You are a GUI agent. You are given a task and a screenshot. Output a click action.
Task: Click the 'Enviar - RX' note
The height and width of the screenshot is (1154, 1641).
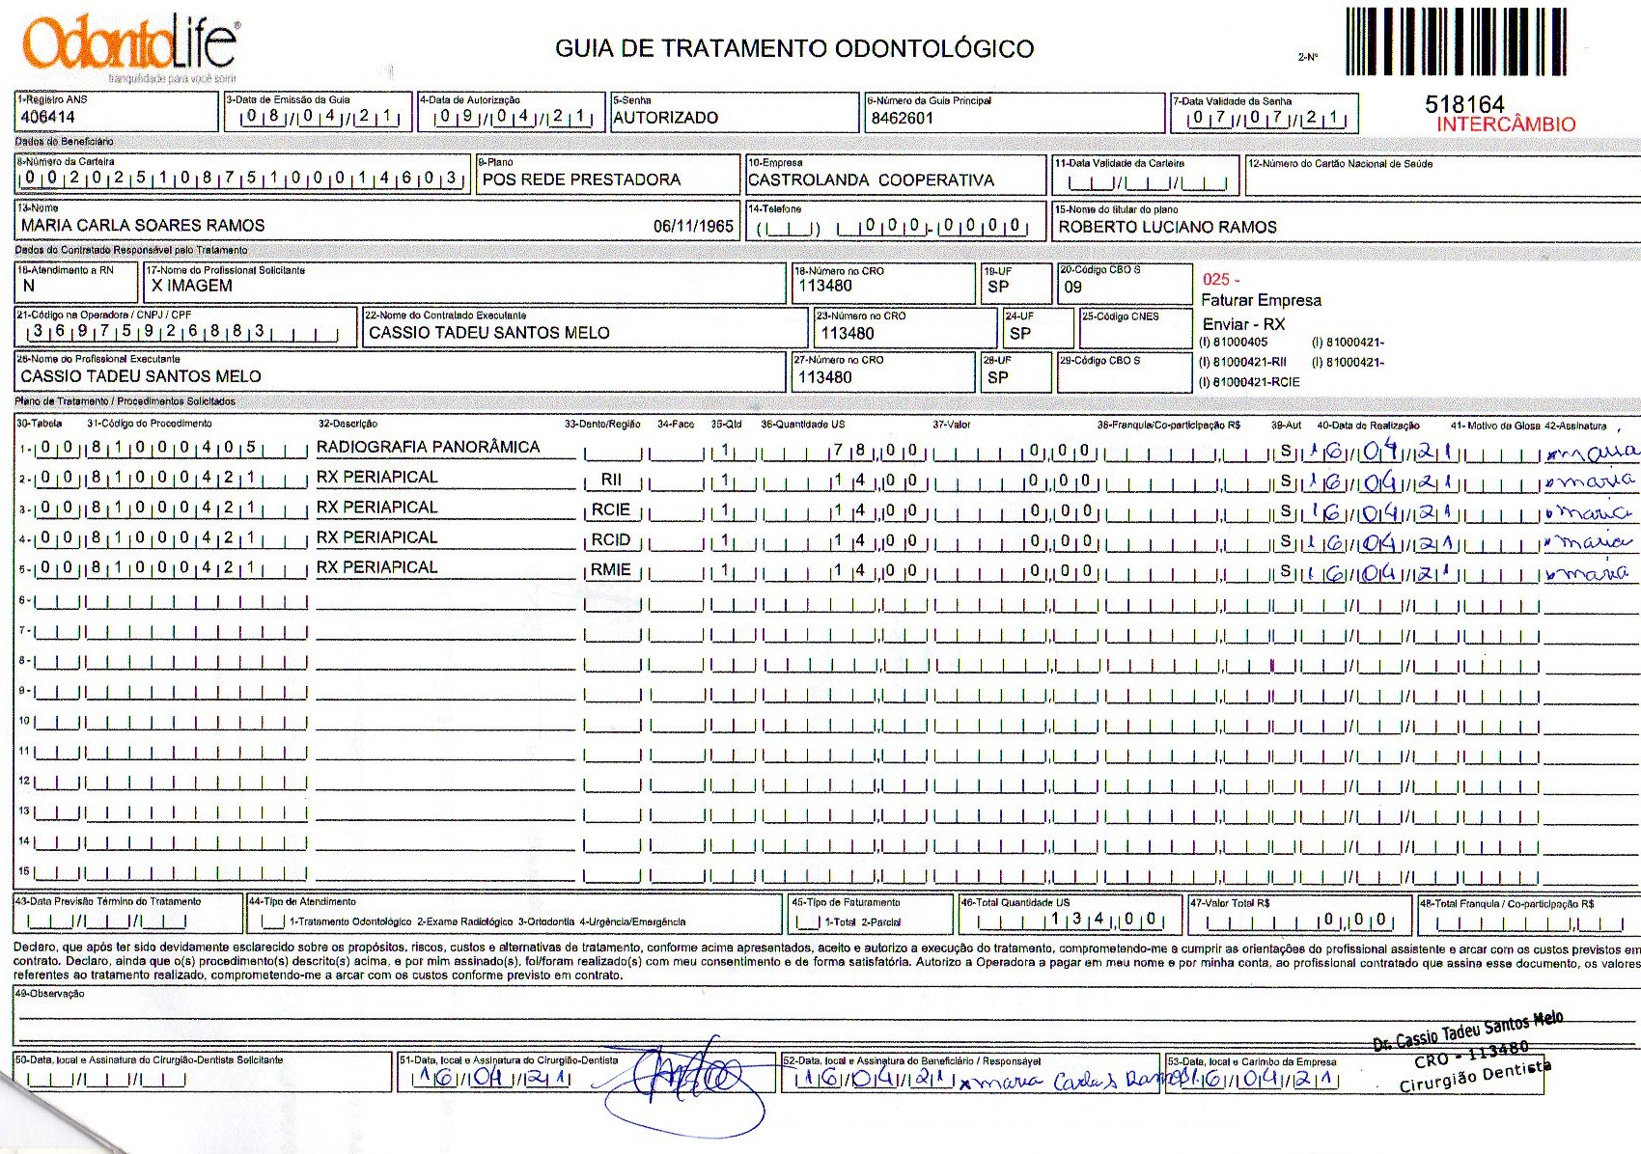point(1243,324)
